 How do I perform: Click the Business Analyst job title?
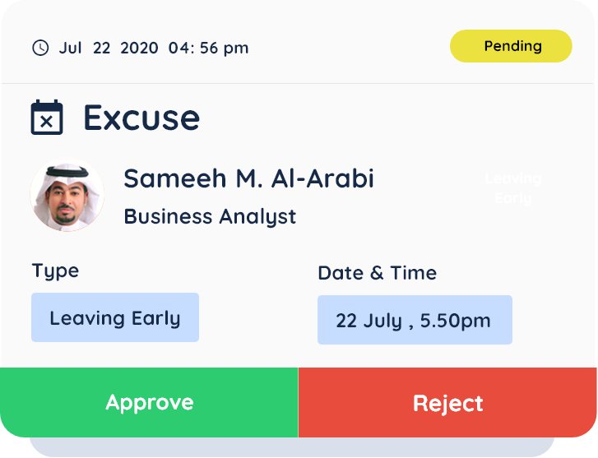tap(210, 217)
